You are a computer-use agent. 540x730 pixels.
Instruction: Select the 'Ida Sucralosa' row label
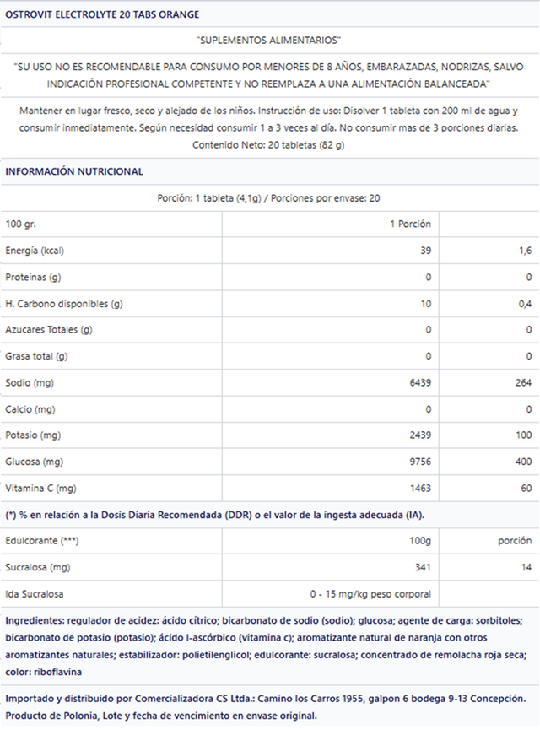coord(34,594)
